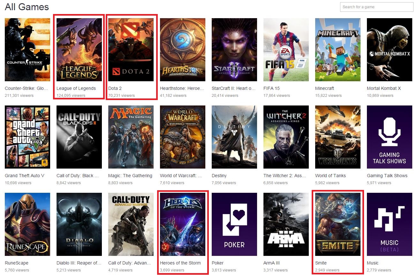This screenshot has height=275, width=418.
Task: Follow the World of Tanks title link
Action: 331,176
